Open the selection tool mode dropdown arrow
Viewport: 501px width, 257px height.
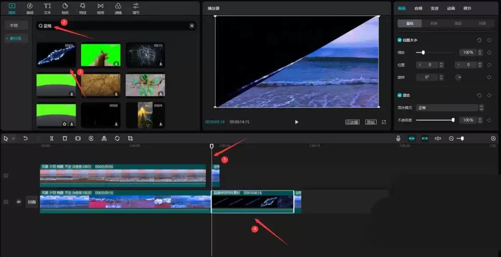(13, 139)
